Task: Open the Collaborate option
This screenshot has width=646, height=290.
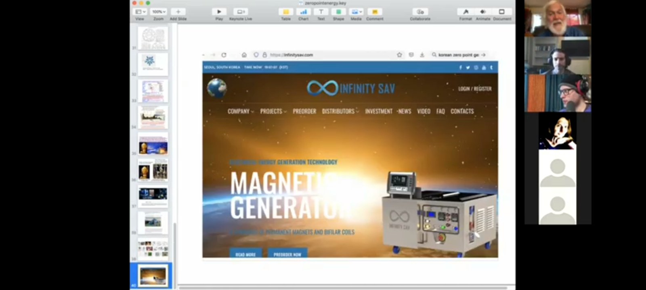Action: coord(420,12)
